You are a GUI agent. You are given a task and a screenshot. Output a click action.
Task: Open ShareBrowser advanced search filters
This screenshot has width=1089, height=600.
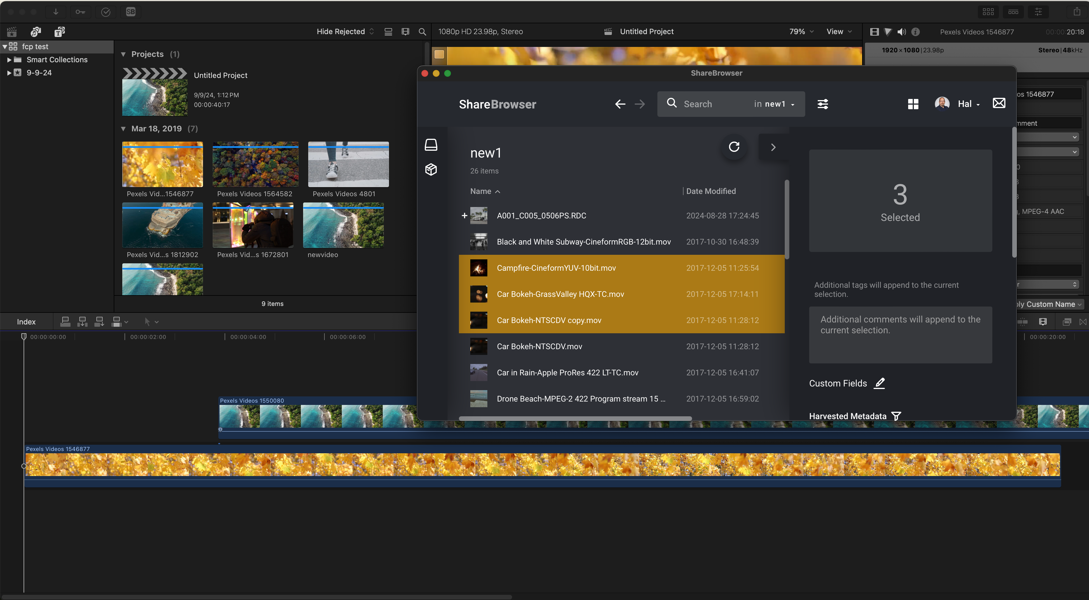pos(823,104)
